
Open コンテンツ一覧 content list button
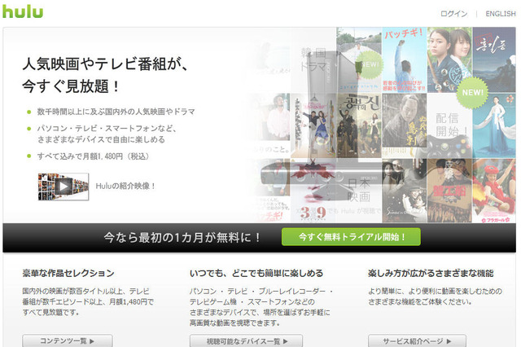[x=68, y=341]
